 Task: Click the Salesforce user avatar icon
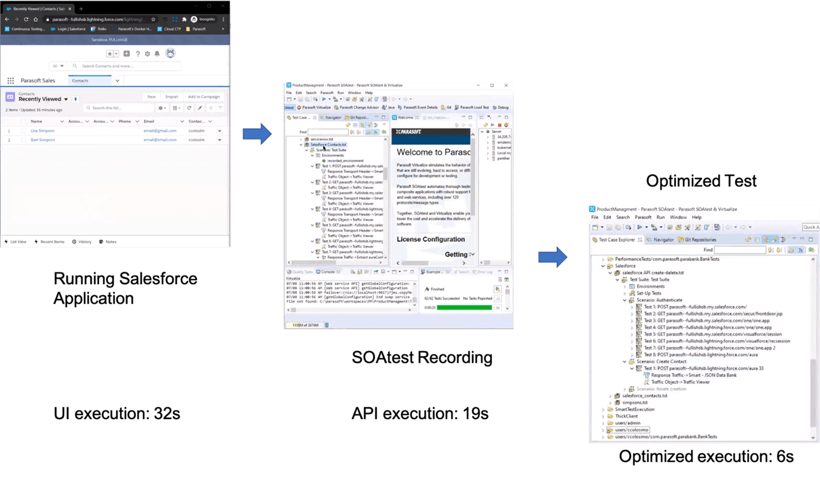[170, 53]
